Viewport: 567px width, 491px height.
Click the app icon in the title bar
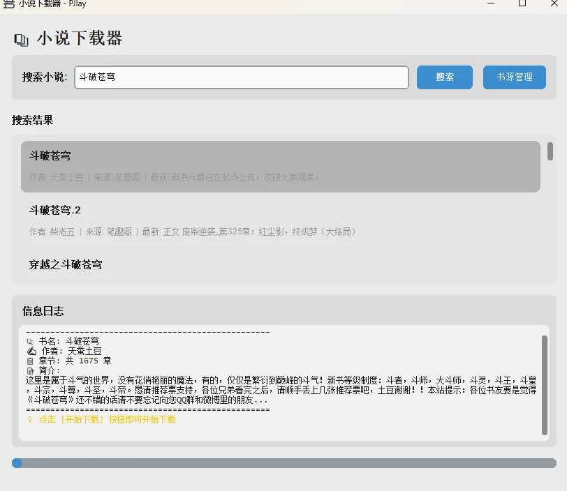click(x=8, y=4)
